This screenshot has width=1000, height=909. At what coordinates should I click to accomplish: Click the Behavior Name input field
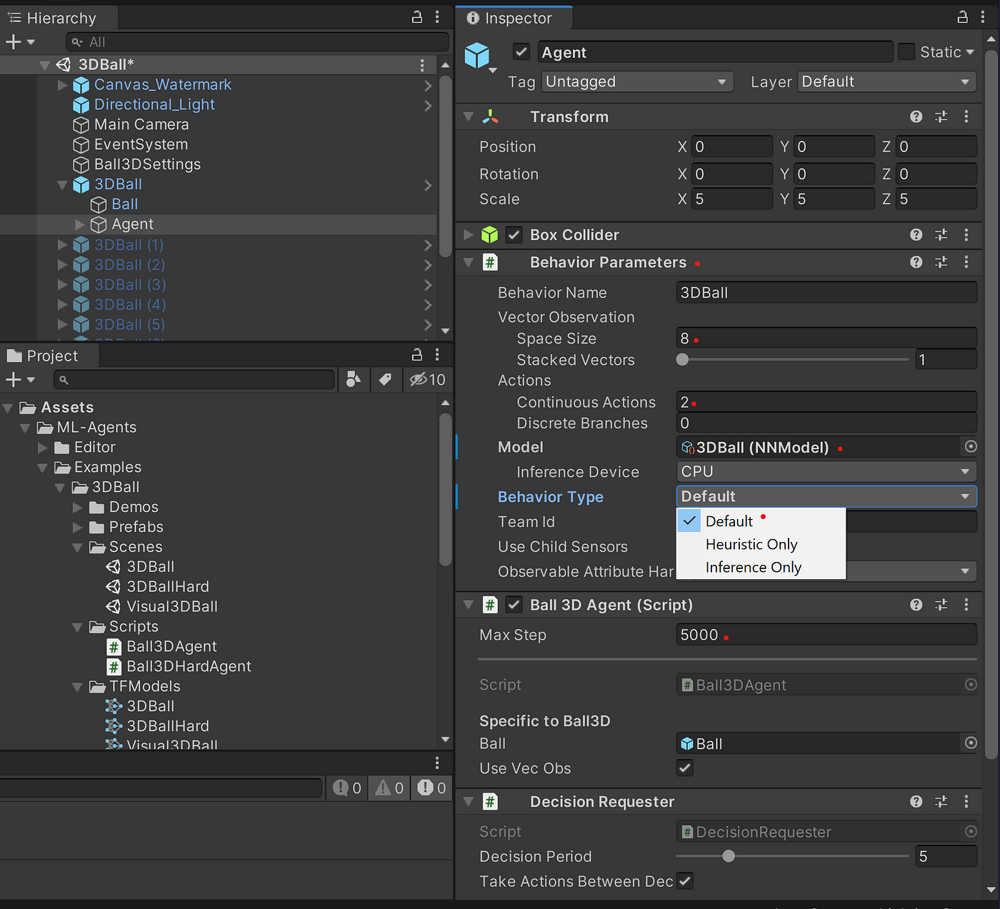pos(826,292)
